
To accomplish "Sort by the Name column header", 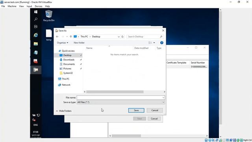I will coord(89,48).
